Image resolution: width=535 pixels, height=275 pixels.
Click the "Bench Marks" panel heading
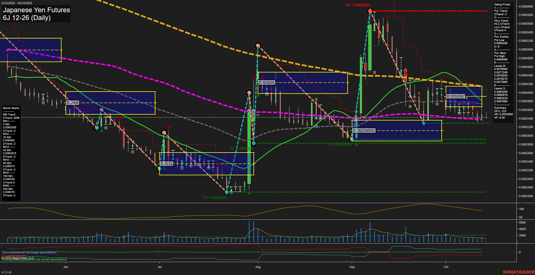coord(11,108)
